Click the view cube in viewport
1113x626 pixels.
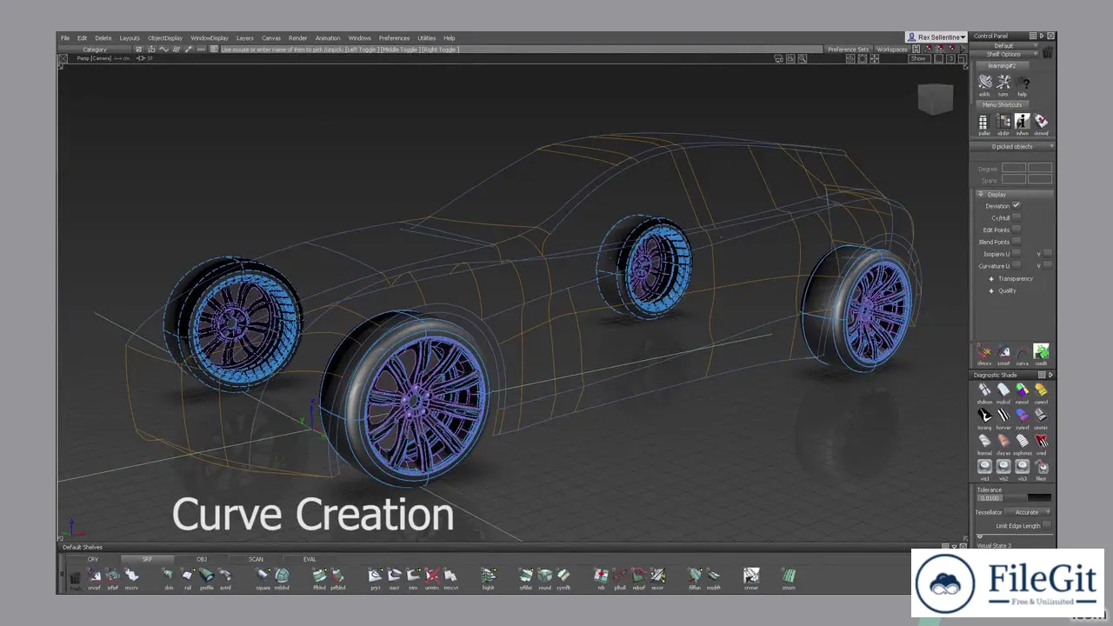click(x=934, y=99)
